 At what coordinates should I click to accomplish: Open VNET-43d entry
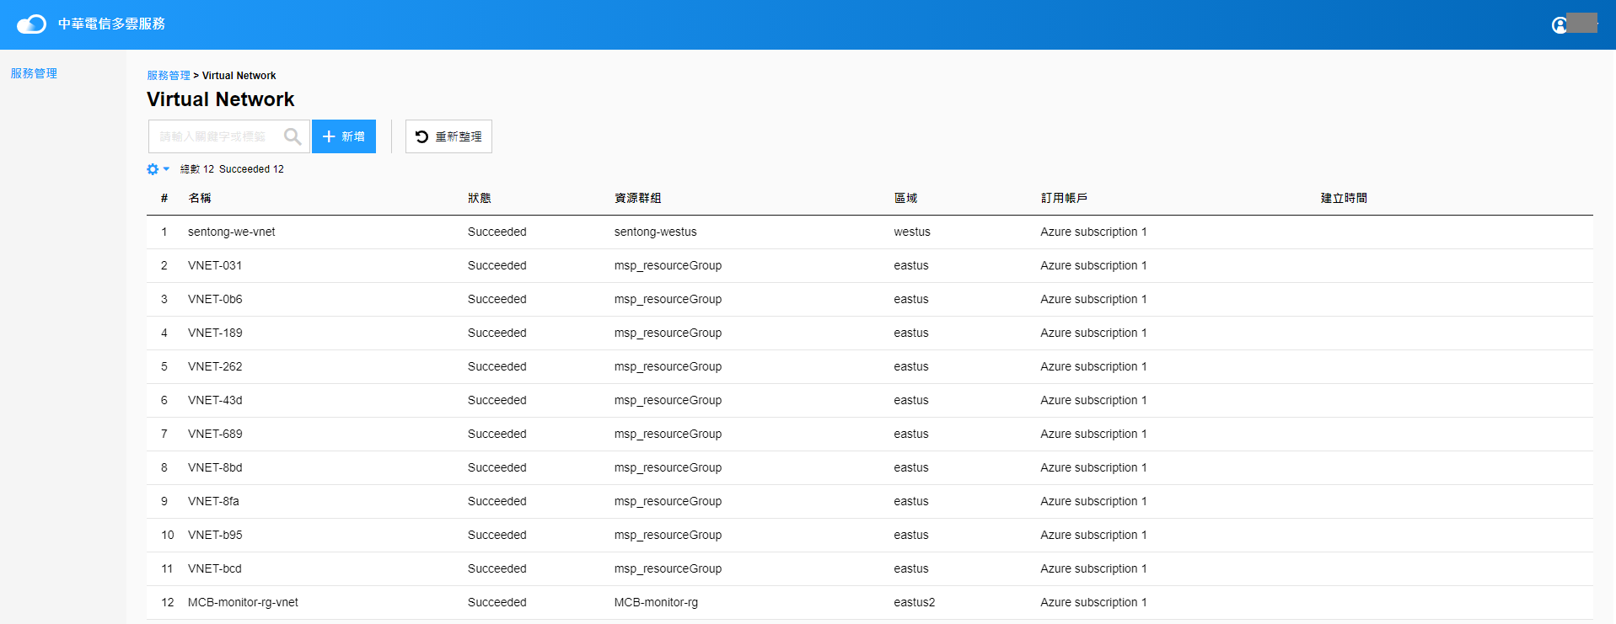[x=215, y=400]
